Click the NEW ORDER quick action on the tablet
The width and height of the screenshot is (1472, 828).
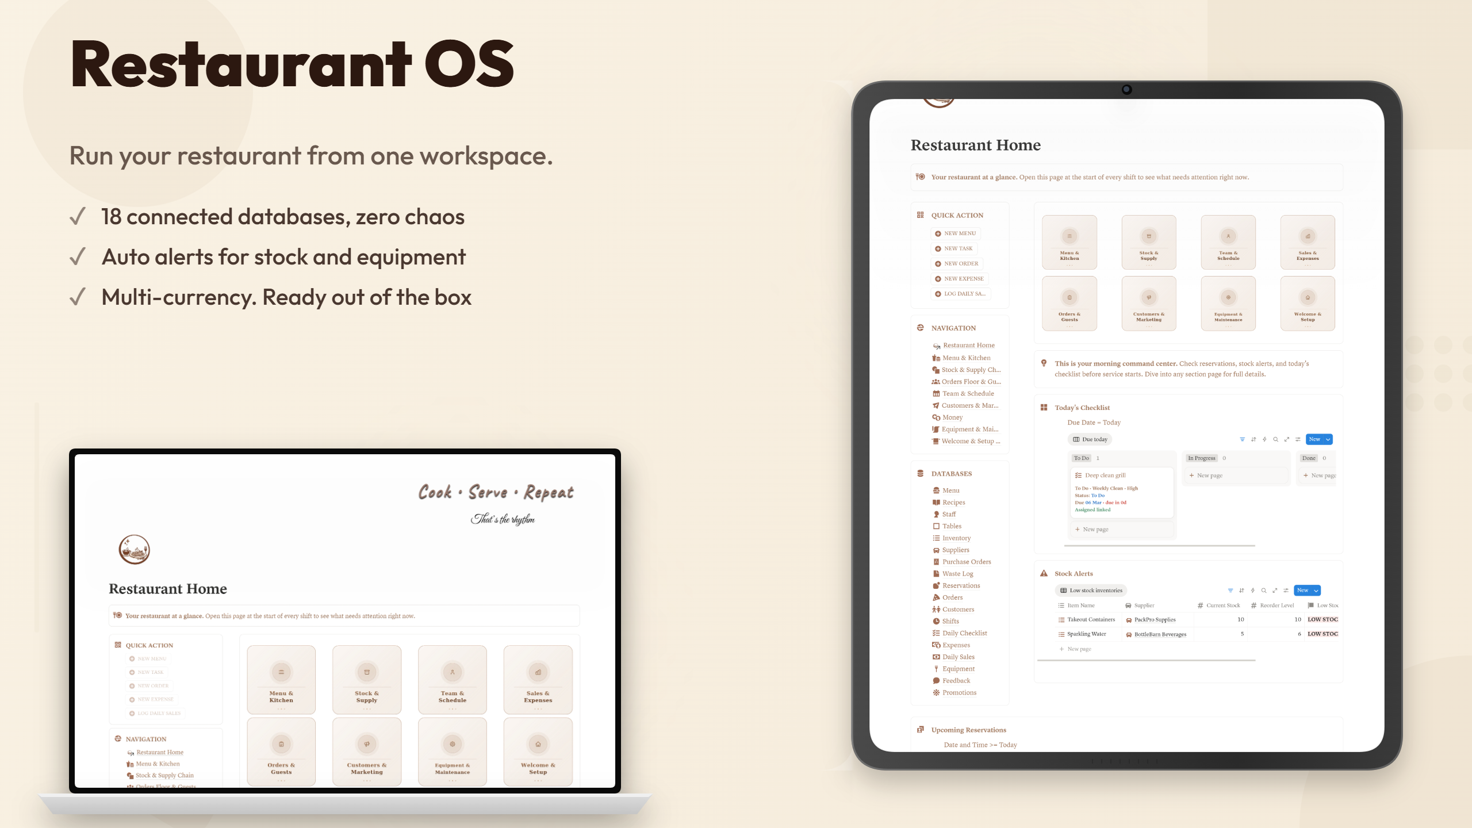(x=957, y=263)
